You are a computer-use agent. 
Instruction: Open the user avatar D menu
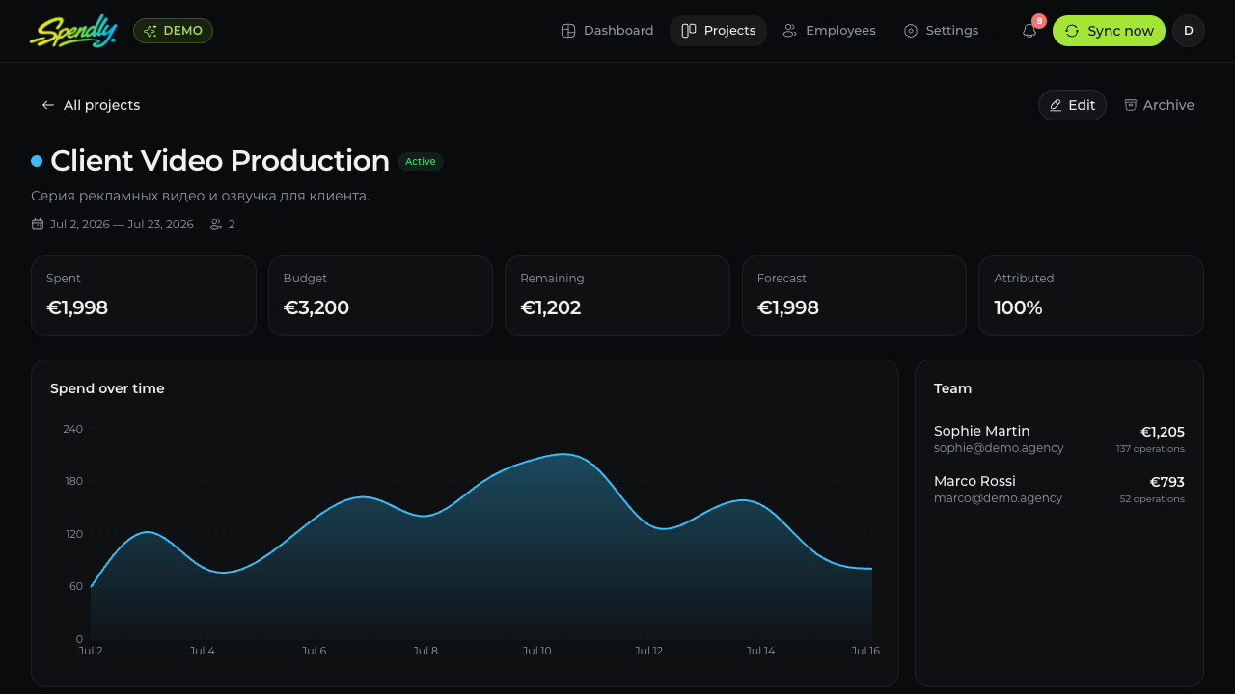[x=1189, y=31]
